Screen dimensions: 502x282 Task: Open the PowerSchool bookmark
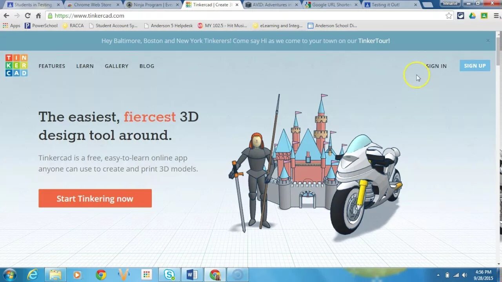41,25
